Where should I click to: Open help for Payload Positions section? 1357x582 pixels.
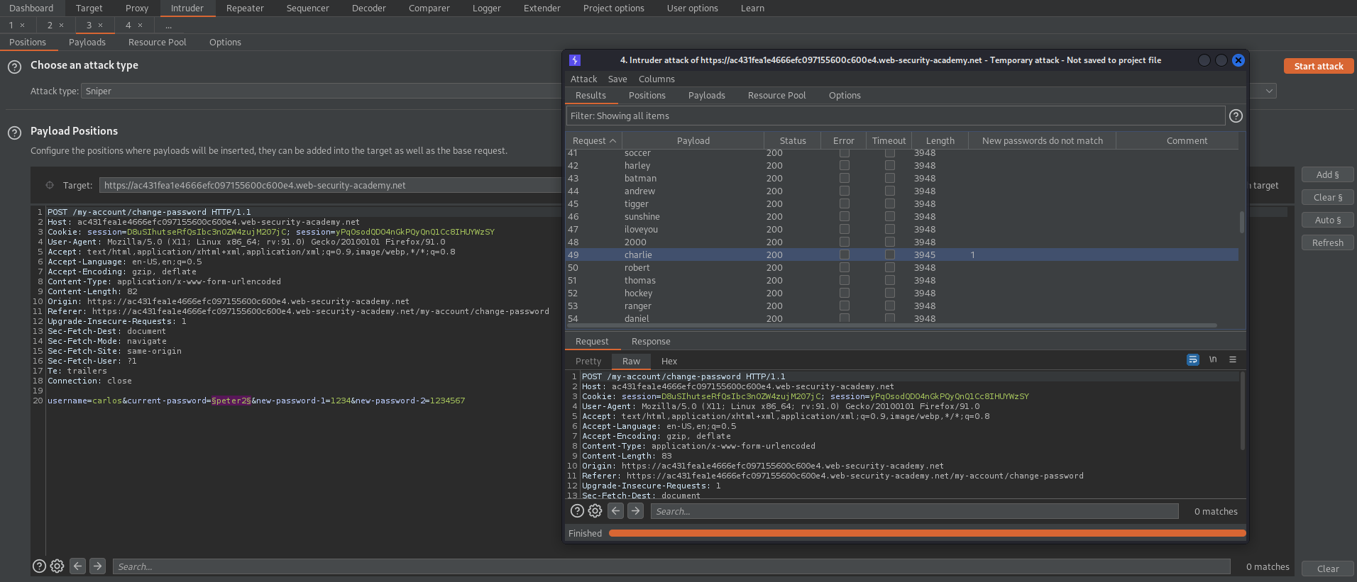pyautogui.click(x=14, y=133)
